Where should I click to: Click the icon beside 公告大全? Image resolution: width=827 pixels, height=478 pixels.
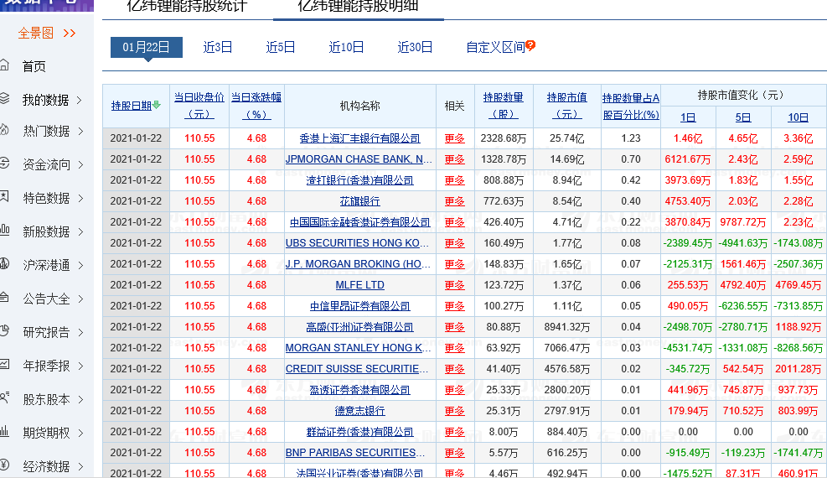(x=4, y=297)
